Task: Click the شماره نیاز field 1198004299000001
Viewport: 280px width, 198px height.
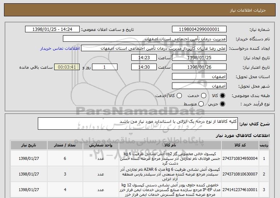Action: coord(199,29)
